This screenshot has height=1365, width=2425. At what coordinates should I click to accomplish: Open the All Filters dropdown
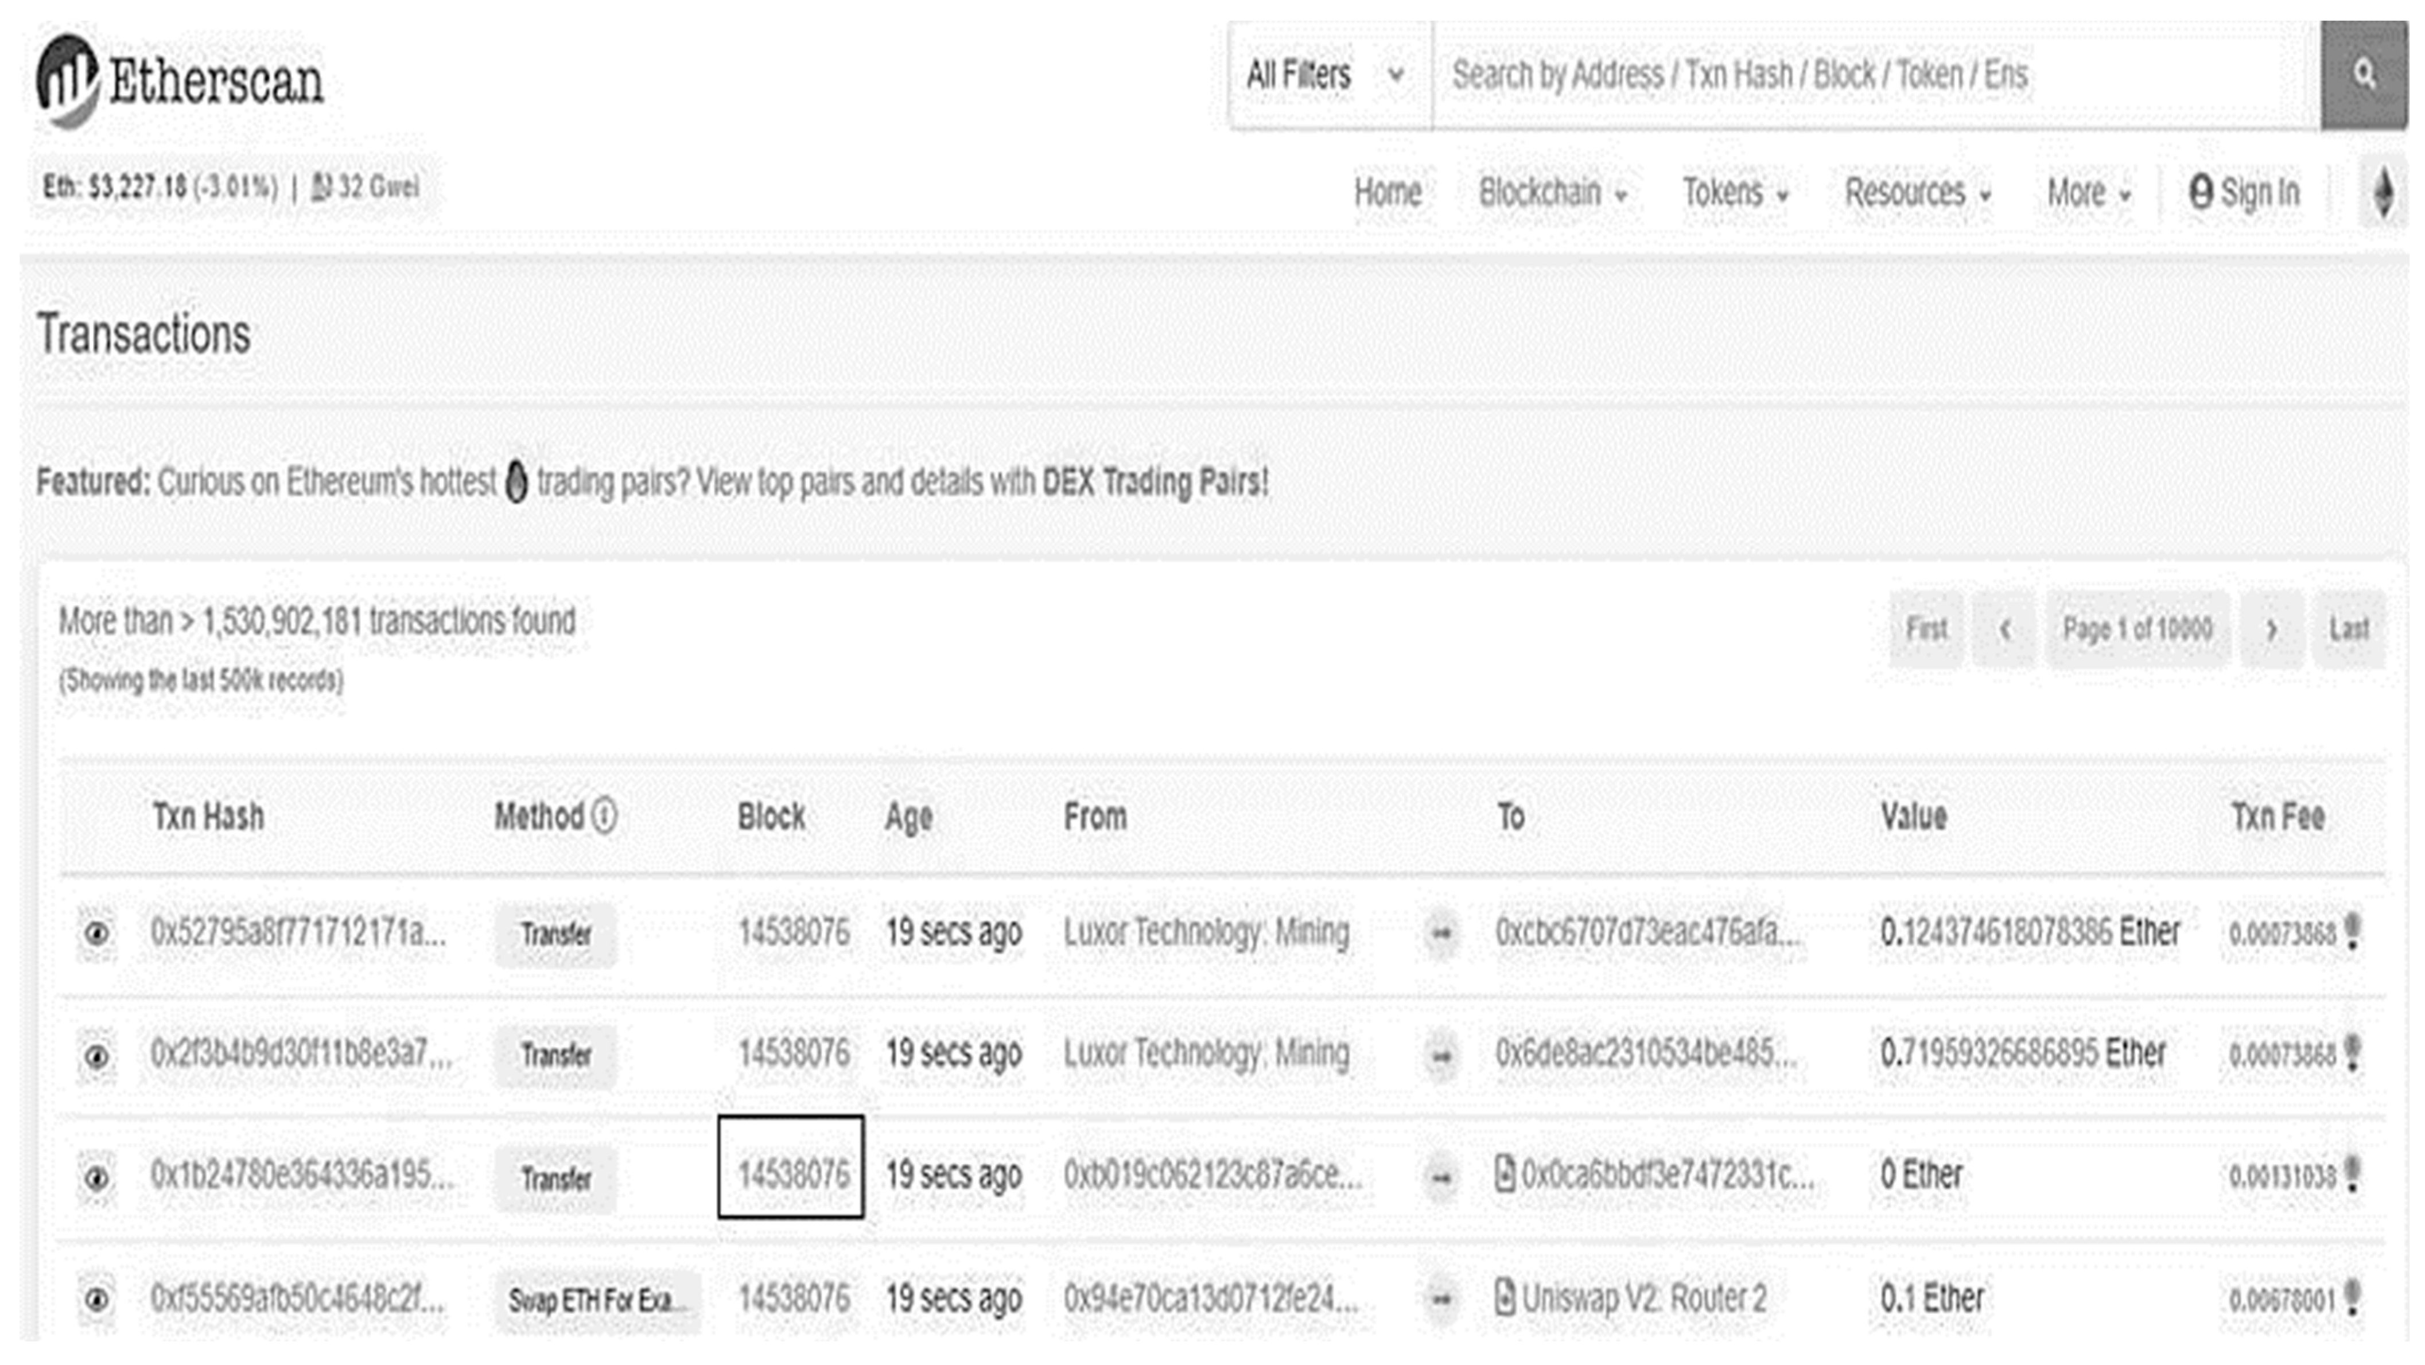[1327, 75]
